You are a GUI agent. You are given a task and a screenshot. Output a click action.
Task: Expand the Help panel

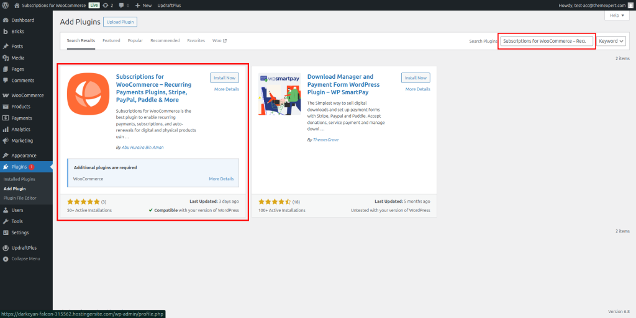point(617,15)
